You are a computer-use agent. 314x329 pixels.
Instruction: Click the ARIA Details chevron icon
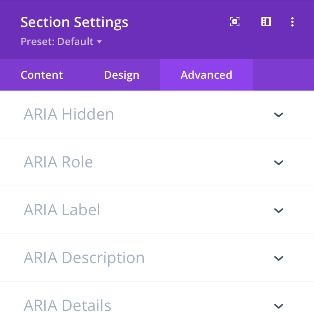point(279,306)
